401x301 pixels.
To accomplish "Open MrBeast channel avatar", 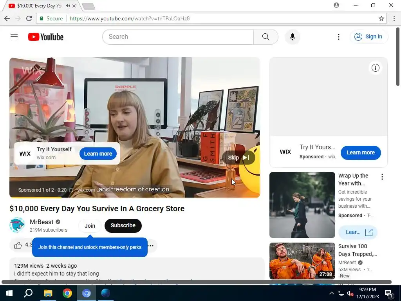I will point(17,225).
